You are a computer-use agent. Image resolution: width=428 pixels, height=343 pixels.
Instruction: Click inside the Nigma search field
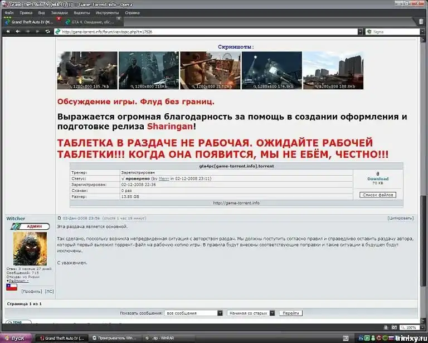click(390, 32)
